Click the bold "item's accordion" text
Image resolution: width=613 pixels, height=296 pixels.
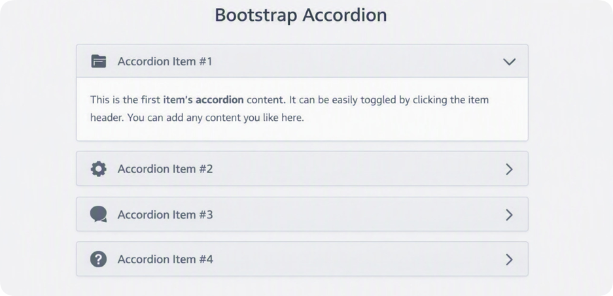pyautogui.click(x=203, y=99)
